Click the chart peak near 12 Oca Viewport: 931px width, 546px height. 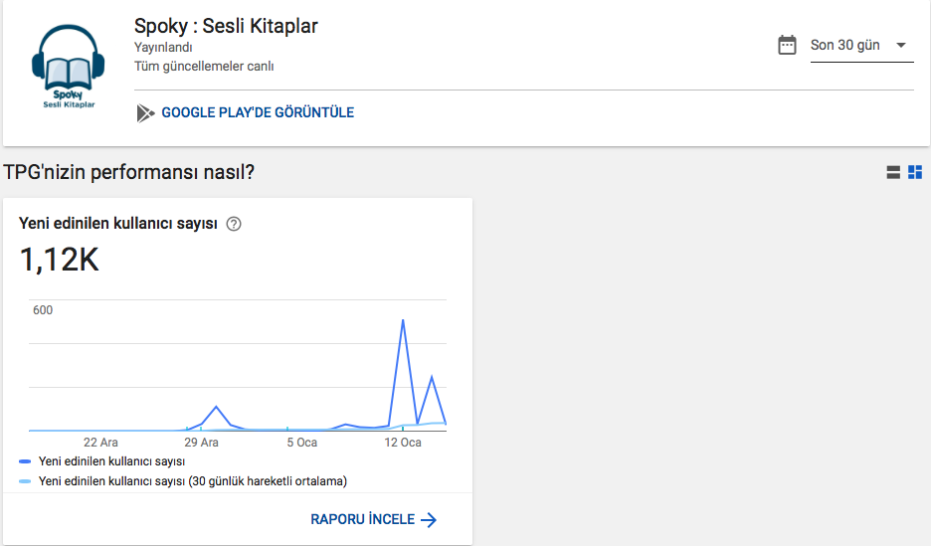[x=403, y=321]
